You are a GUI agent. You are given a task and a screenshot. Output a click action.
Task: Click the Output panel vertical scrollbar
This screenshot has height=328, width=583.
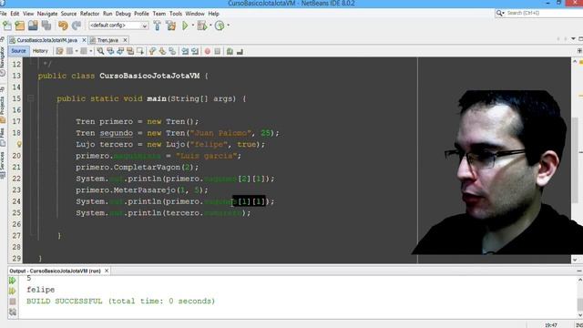tap(579, 297)
